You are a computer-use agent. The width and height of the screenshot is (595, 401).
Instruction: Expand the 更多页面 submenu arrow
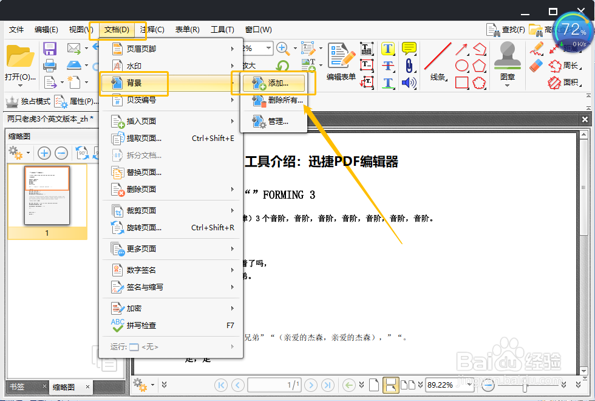pos(232,248)
